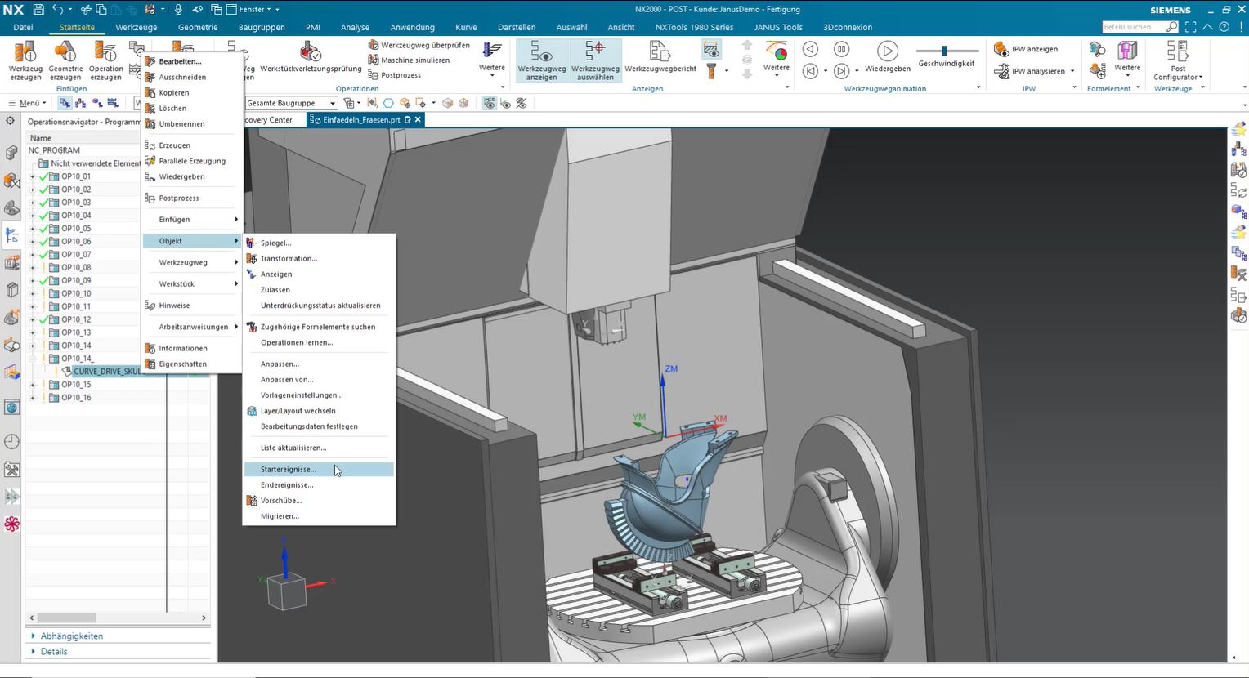The image size is (1249, 678).
Task: Click the Postprozess button in the ribbon
Action: pyautogui.click(x=394, y=75)
